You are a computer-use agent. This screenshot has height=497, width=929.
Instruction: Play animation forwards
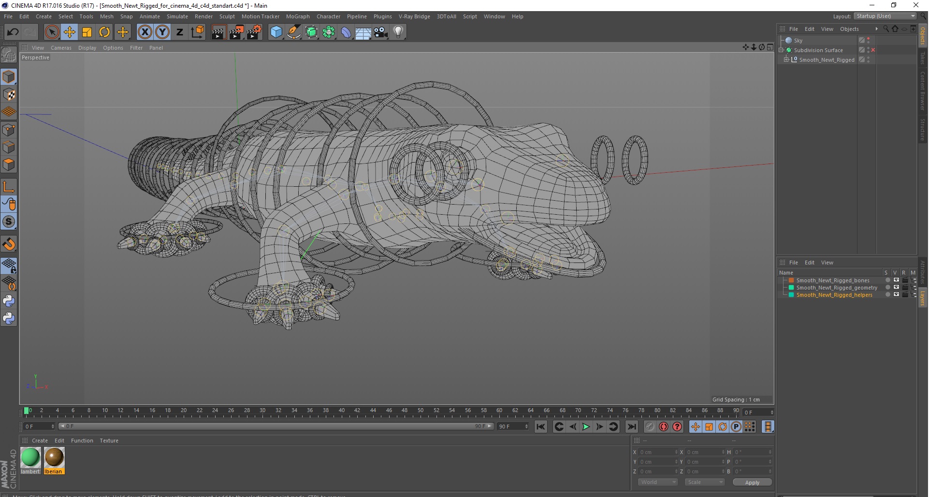pyautogui.click(x=586, y=427)
